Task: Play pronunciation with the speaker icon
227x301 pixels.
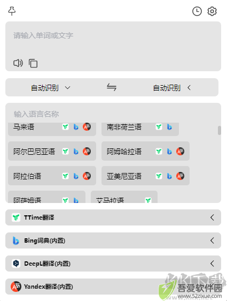Action: coord(18,63)
